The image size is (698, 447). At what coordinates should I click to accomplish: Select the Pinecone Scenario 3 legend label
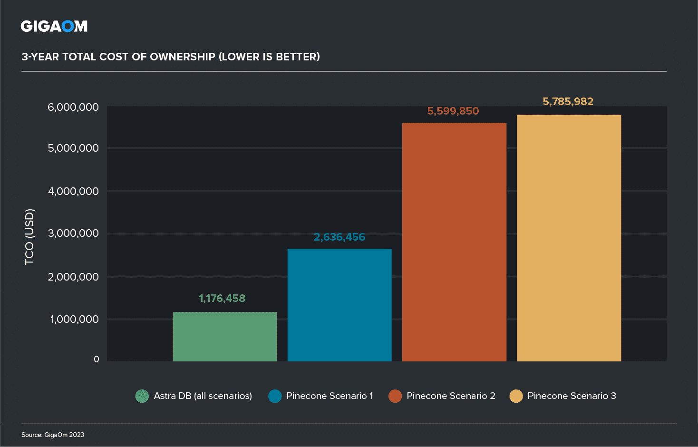(572, 396)
